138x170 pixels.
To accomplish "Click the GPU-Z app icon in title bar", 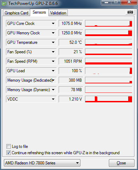I will tap(4, 4).
